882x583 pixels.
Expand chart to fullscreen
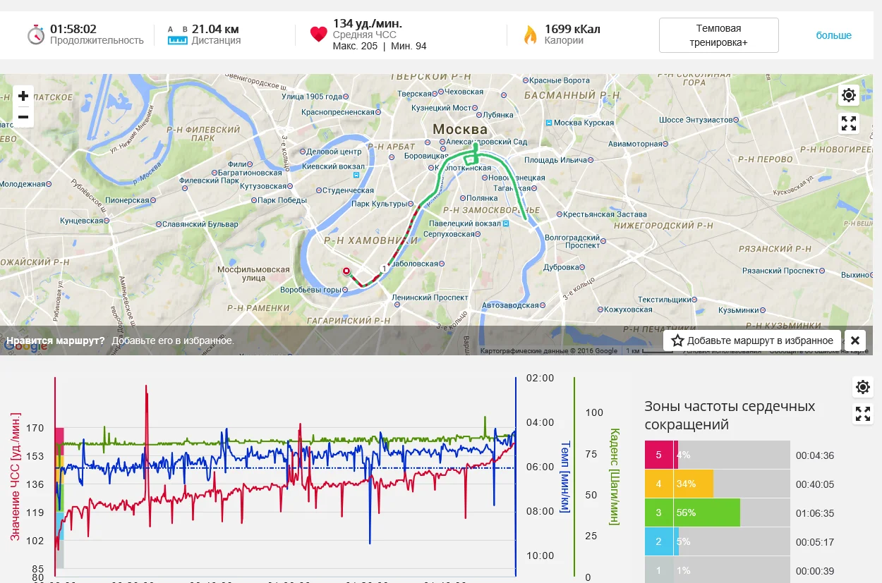point(863,414)
